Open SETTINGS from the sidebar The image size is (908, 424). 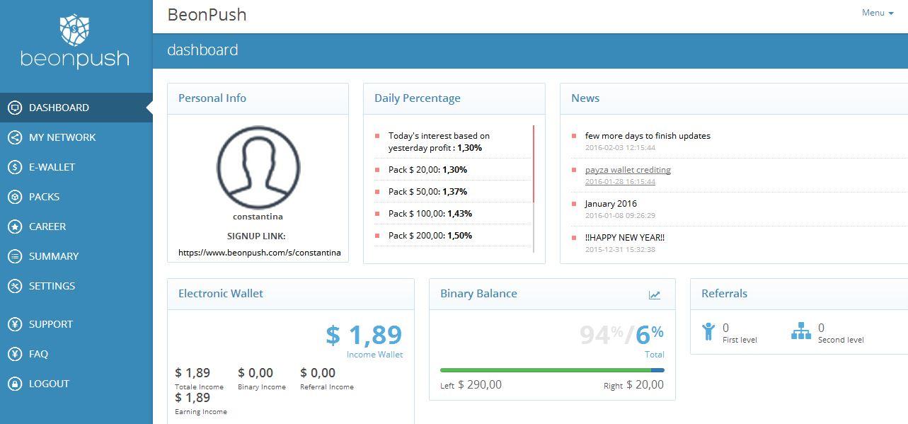tap(76, 286)
